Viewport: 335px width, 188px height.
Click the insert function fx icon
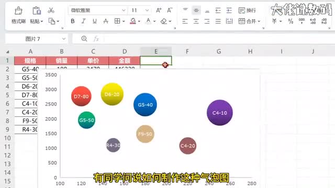pos(96,39)
